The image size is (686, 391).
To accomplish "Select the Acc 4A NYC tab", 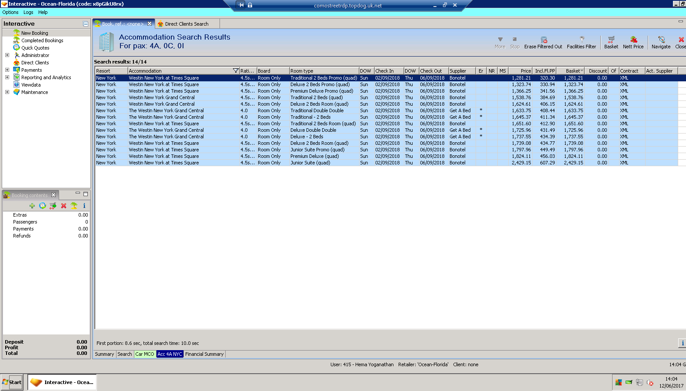I will tap(170, 354).
